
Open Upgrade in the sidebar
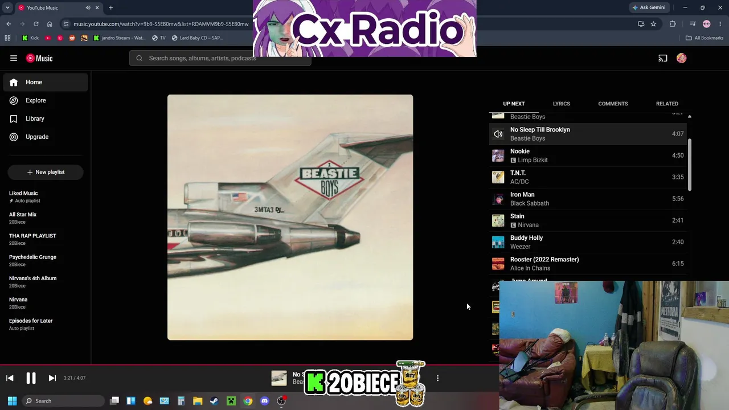click(46, 137)
